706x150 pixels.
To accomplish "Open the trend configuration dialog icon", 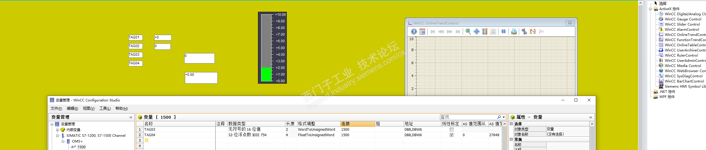I will (x=422, y=32).
